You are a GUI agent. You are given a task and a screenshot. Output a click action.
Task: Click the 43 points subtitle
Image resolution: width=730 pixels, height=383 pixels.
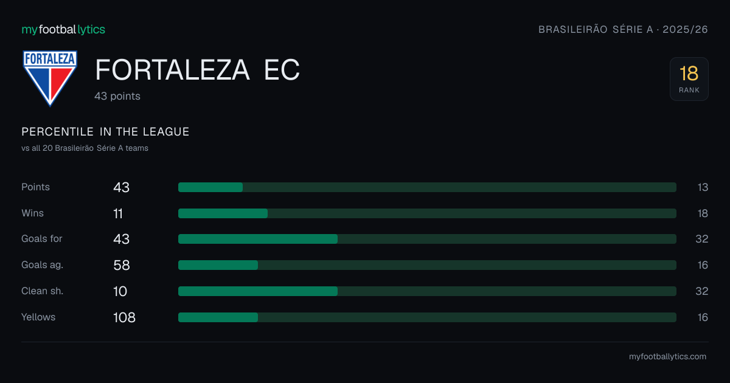[117, 96]
